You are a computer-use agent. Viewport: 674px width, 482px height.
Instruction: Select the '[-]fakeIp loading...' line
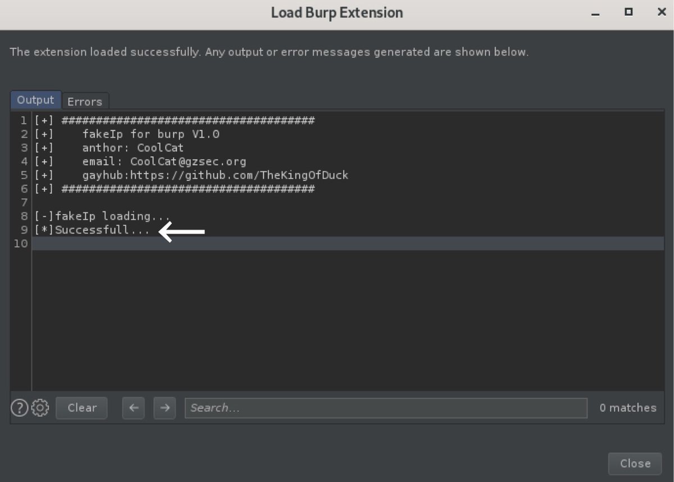click(x=102, y=216)
